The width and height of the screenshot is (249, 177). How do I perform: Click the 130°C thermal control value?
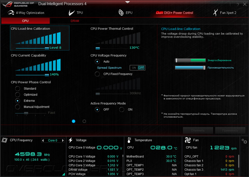134,48
